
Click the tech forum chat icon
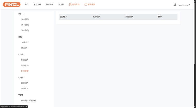pyautogui.click(x=86, y=5)
